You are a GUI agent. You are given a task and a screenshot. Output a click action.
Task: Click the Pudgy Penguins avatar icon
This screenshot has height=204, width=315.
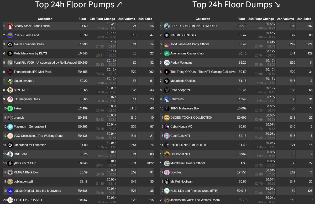[167, 63]
